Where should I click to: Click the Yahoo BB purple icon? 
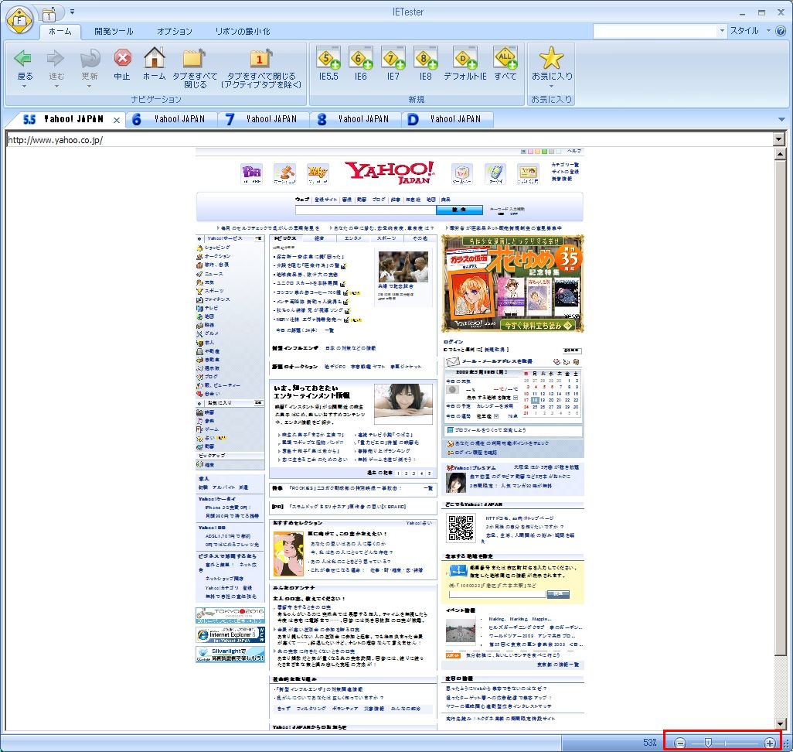point(251,174)
